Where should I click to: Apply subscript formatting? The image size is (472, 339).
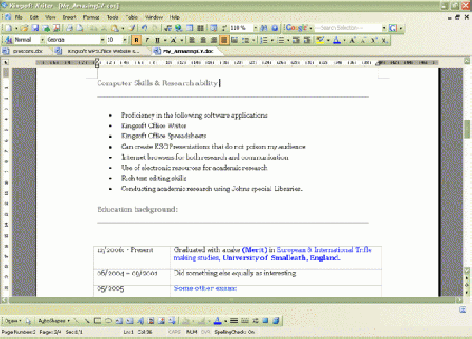coord(385,40)
